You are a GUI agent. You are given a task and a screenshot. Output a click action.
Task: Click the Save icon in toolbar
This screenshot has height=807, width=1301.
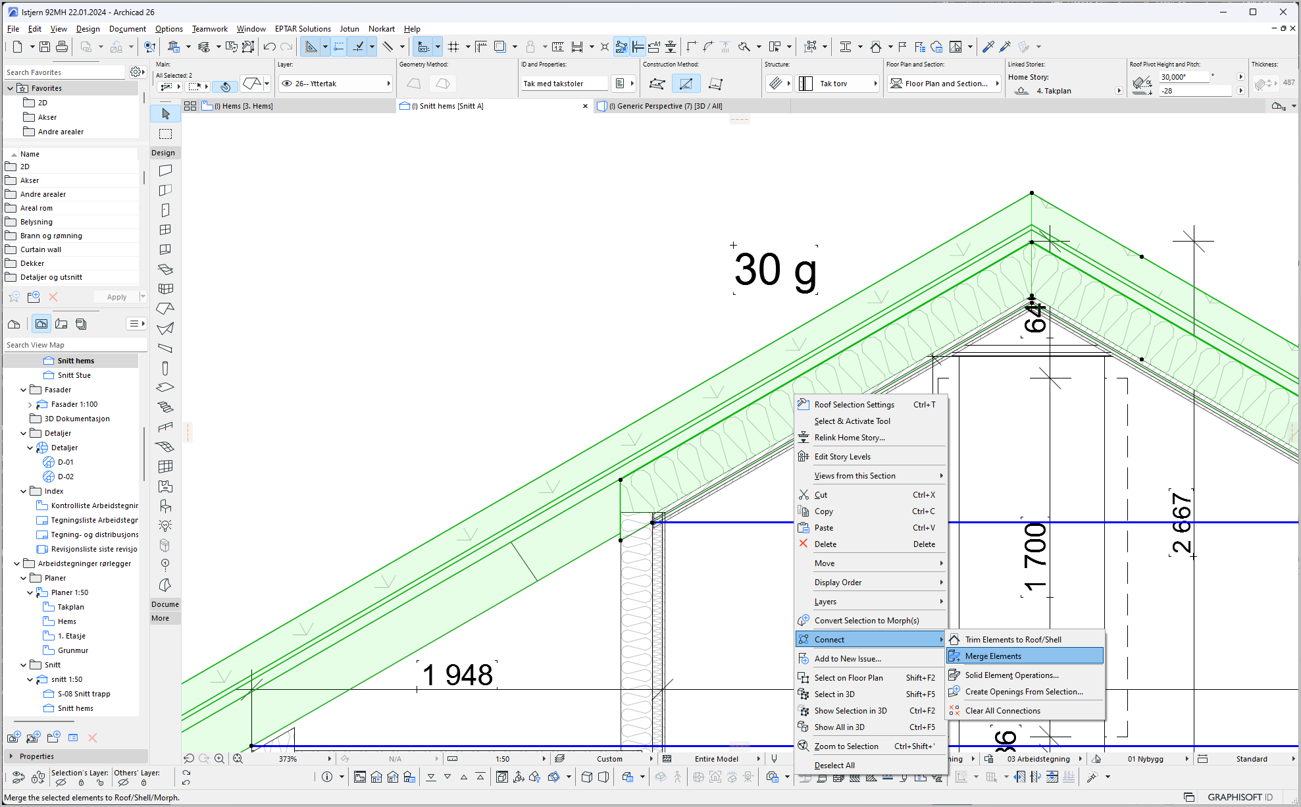tap(44, 47)
